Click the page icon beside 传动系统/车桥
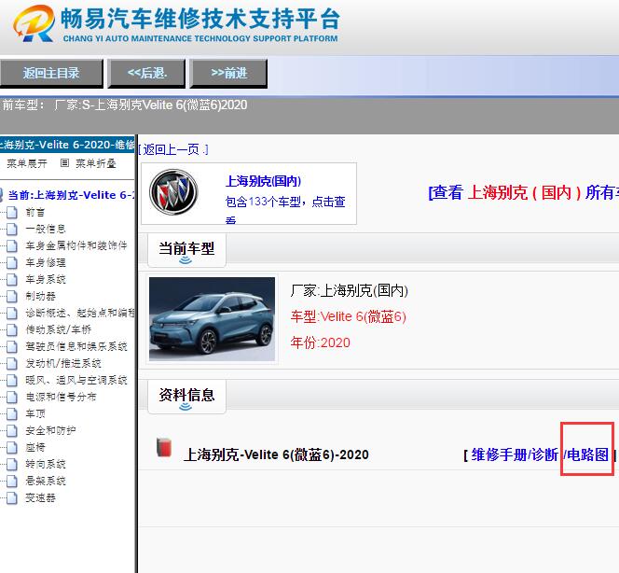 [12, 330]
